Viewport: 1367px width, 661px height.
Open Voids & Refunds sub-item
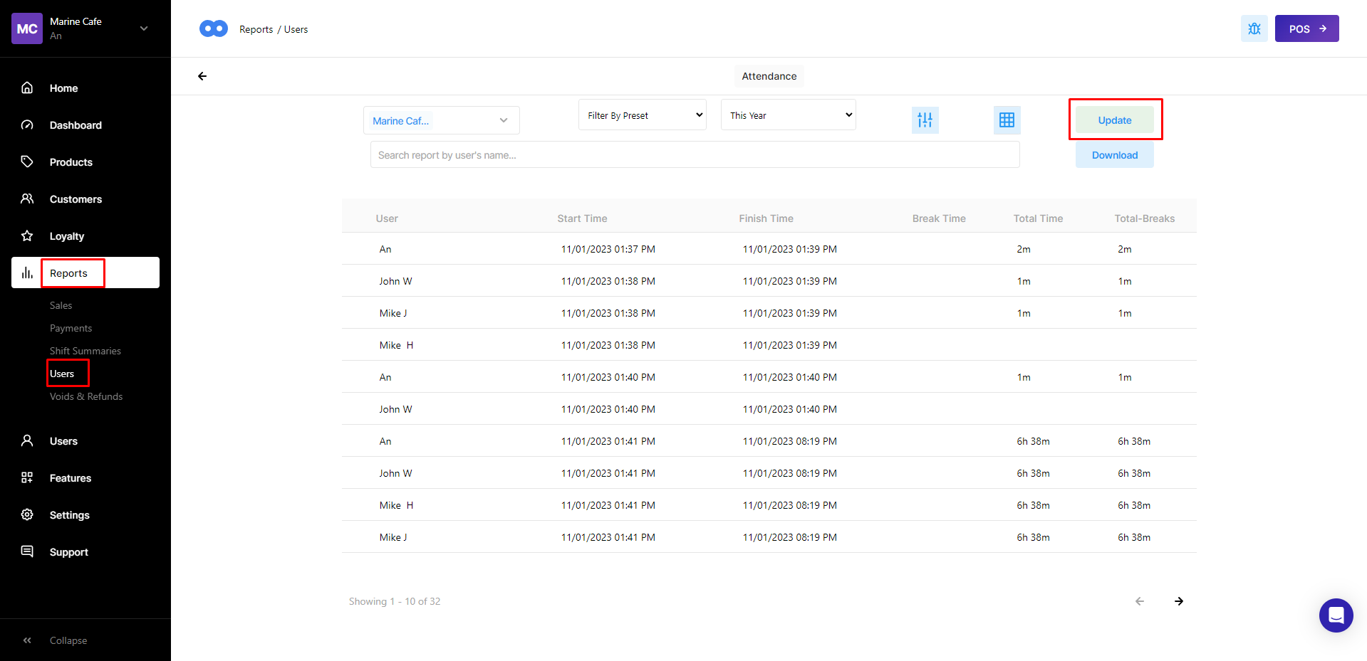click(x=86, y=396)
